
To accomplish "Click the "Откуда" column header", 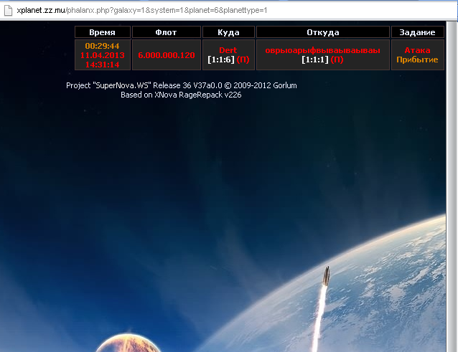I will coord(323,32).
